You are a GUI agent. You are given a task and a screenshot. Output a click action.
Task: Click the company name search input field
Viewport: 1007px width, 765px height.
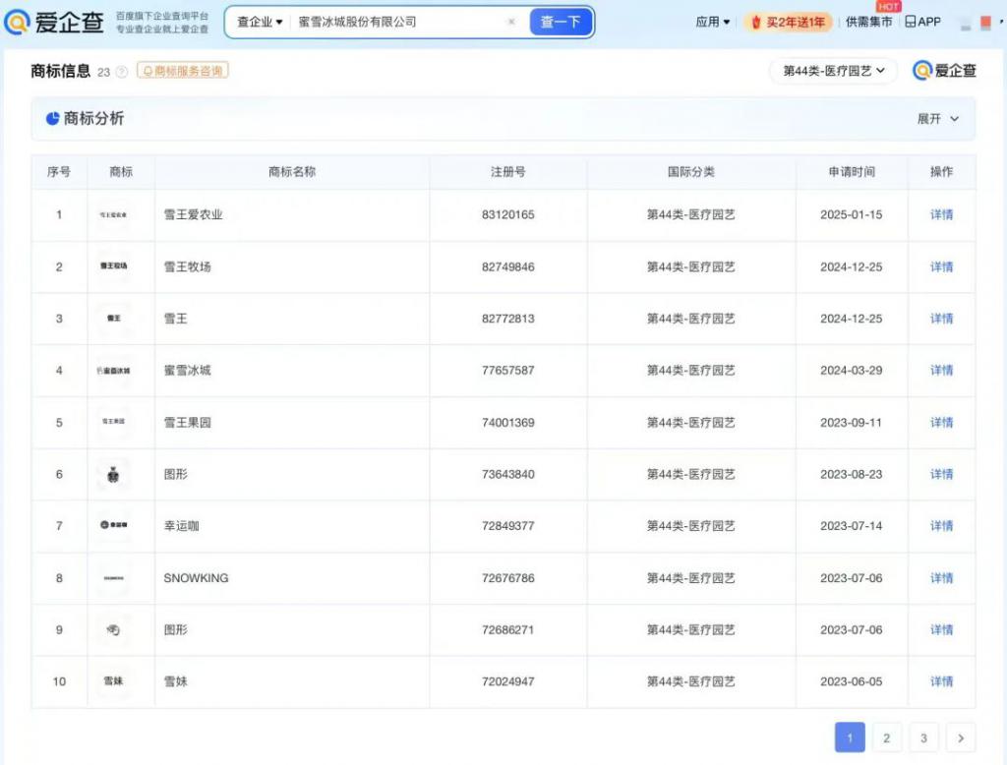click(398, 22)
